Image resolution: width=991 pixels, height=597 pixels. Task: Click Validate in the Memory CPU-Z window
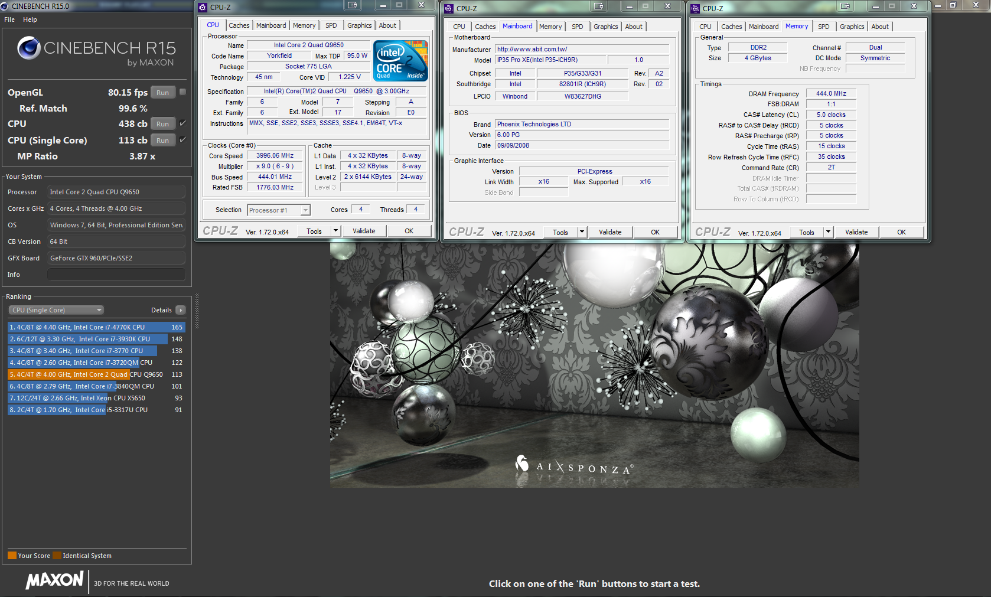[856, 232]
